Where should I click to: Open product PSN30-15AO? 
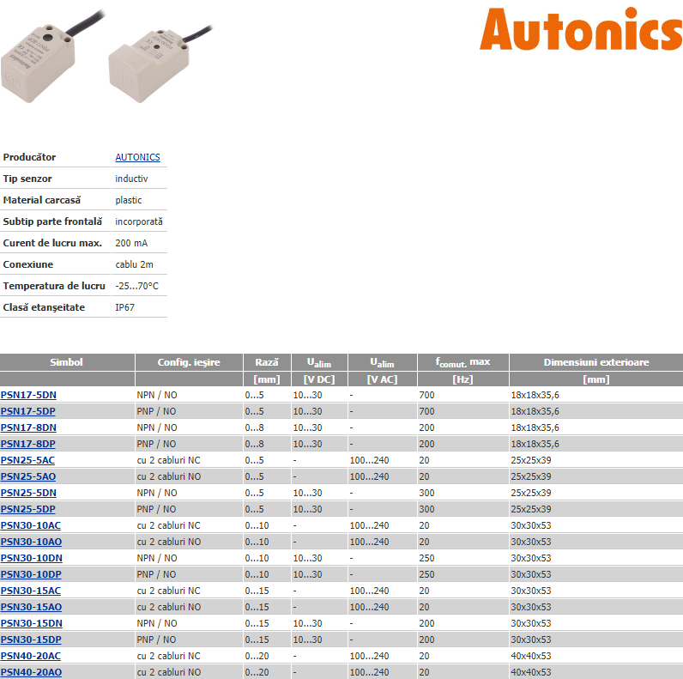point(32,607)
